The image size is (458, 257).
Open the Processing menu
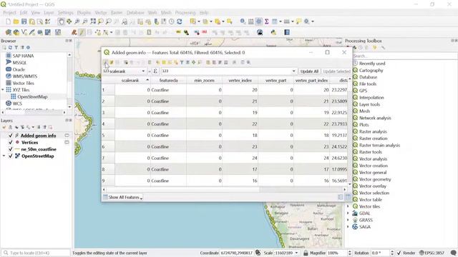185,13
